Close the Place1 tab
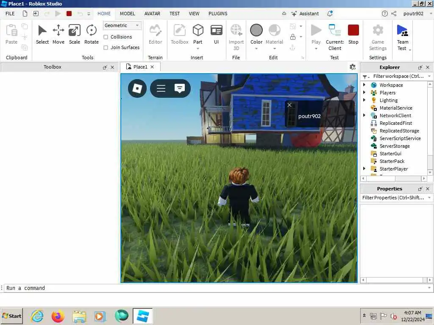Image resolution: width=434 pixels, height=325 pixels. (x=152, y=67)
